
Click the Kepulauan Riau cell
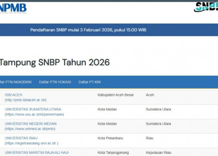pyautogui.click(x=159, y=153)
